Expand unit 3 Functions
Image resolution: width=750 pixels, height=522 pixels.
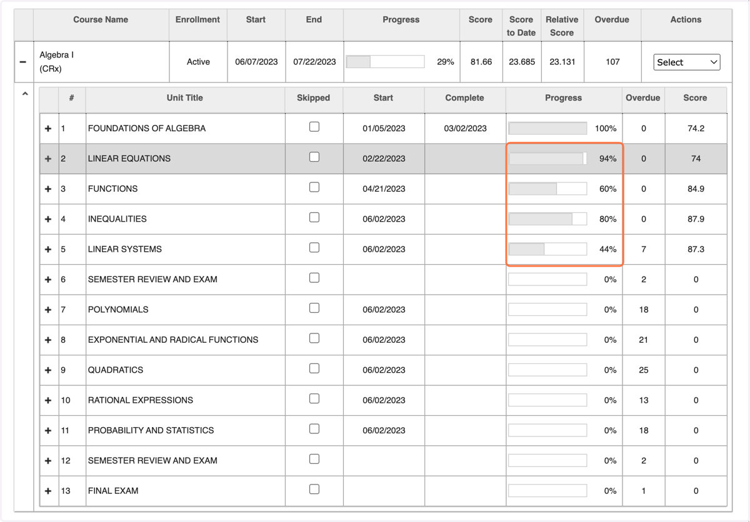(x=48, y=189)
